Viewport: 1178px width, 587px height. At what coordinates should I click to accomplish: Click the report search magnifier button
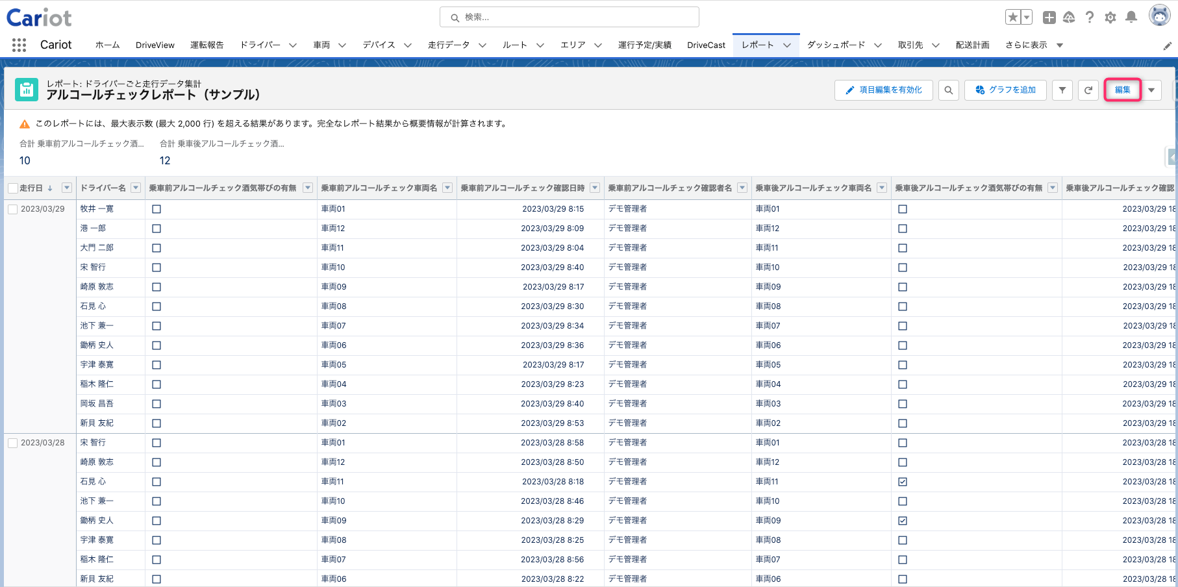(x=949, y=90)
